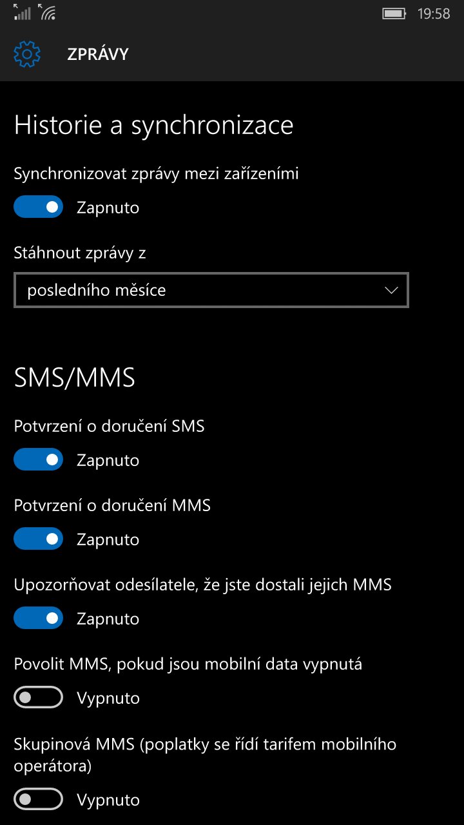This screenshot has width=464, height=825.
Task: Select the posledního měsíce option text
Action: pos(97,291)
